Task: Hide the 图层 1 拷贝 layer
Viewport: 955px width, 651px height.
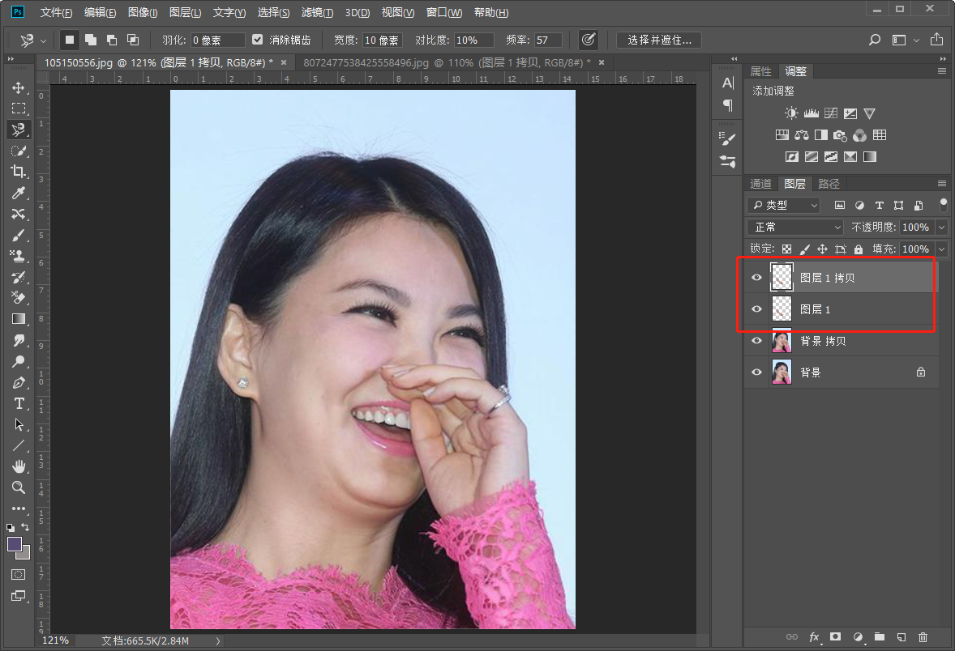Action: tap(756, 278)
